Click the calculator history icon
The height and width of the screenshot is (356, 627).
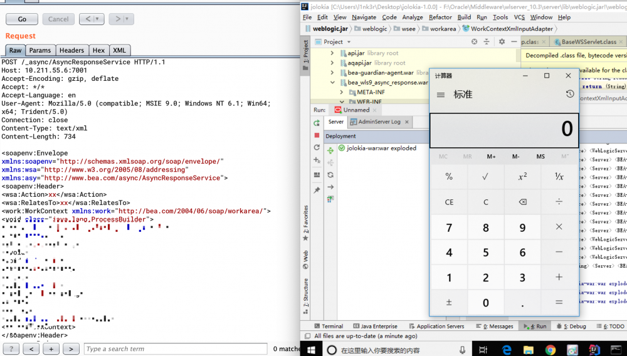pos(569,94)
